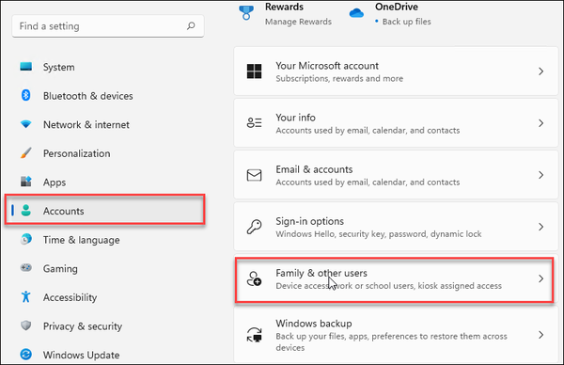The image size is (564, 365).
Task: Click the Time & language globe icon
Action: [x=26, y=239]
